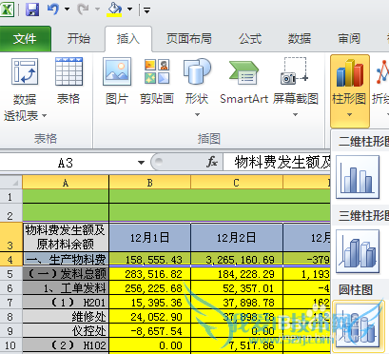Click cell value 3,265,160.69

(x=237, y=260)
